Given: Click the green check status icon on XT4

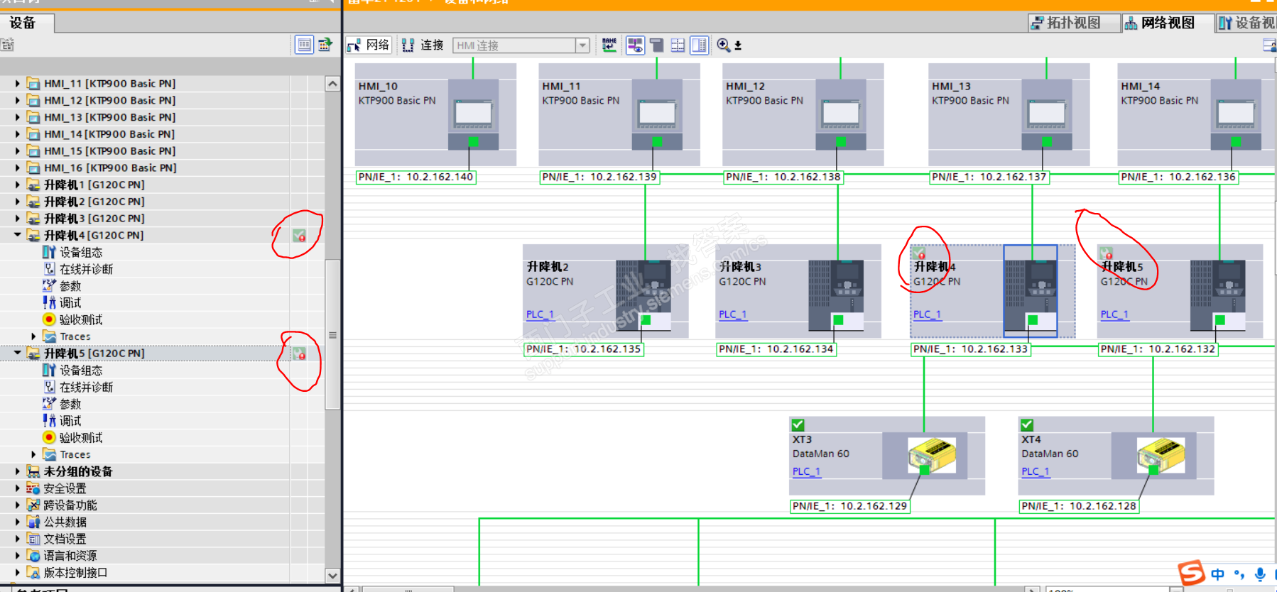Looking at the screenshot, I should 1027,424.
